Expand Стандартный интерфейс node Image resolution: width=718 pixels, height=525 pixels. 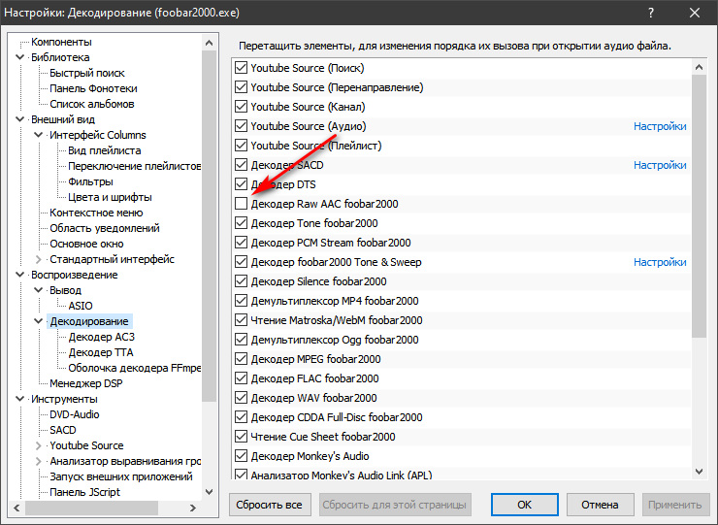coord(39,259)
